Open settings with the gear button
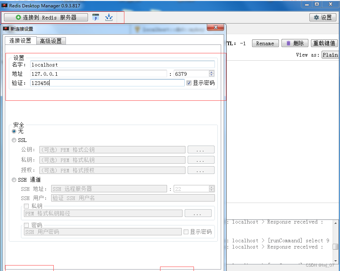 click(323, 17)
